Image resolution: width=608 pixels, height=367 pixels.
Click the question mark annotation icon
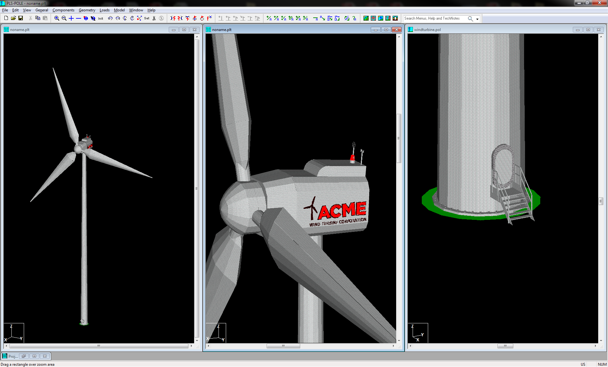point(354,18)
